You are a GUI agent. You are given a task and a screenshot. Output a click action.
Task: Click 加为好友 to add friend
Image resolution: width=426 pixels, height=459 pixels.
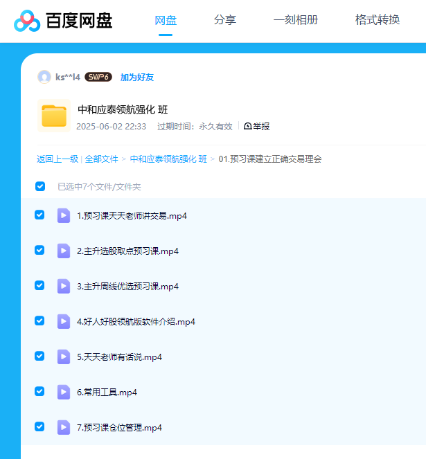[x=137, y=77]
